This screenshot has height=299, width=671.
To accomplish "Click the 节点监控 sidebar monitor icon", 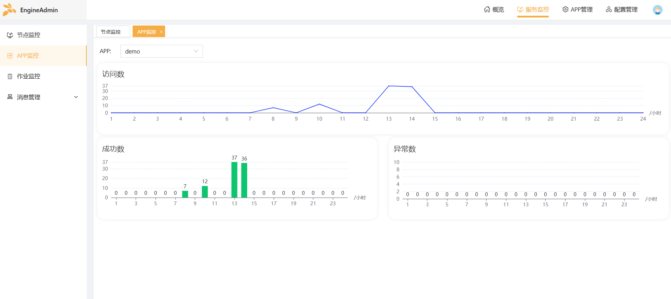I will click(10, 35).
